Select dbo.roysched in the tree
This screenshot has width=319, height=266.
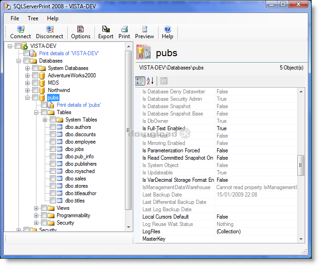tap(80, 171)
